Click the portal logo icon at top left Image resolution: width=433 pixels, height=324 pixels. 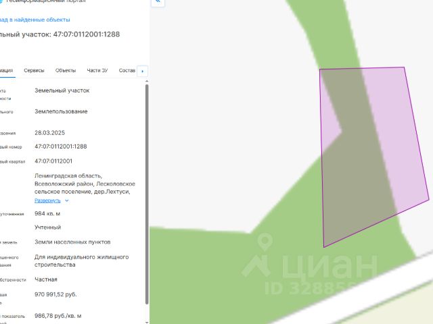(x=1, y=1)
